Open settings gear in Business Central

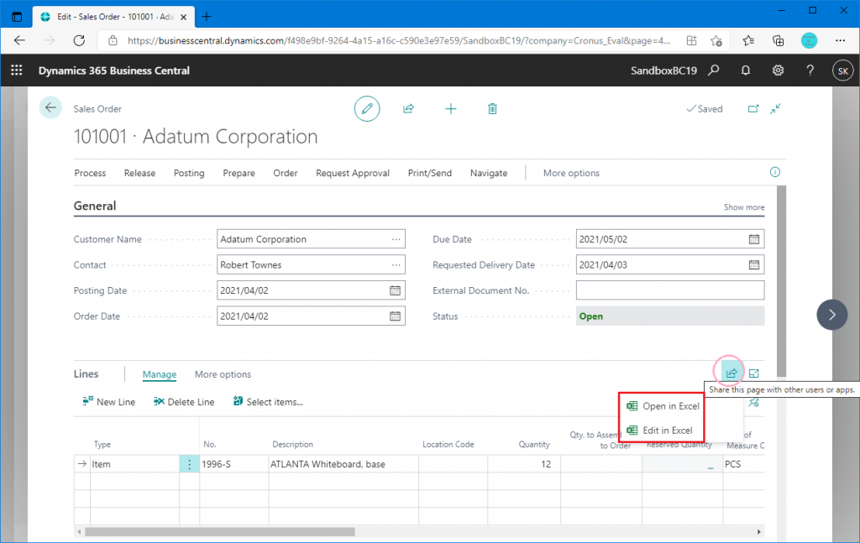click(x=778, y=70)
